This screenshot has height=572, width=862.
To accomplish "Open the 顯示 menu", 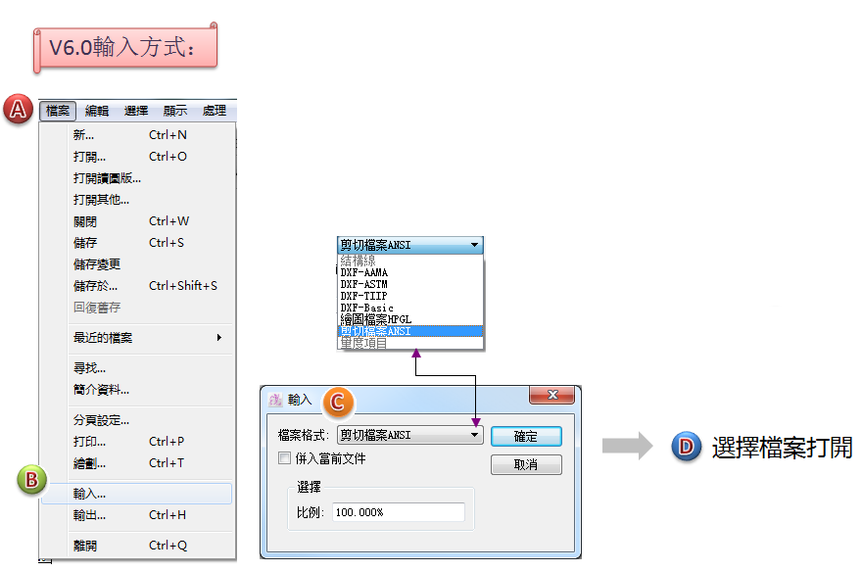I will [x=174, y=111].
